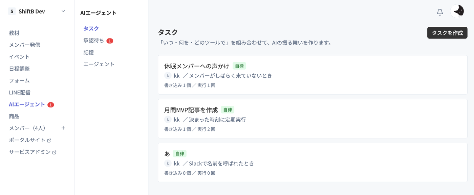The width and height of the screenshot is (474, 195).
Task: Click 自律 tag on 月間MVP記事を作成
Action: pyautogui.click(x=228, y=110)
